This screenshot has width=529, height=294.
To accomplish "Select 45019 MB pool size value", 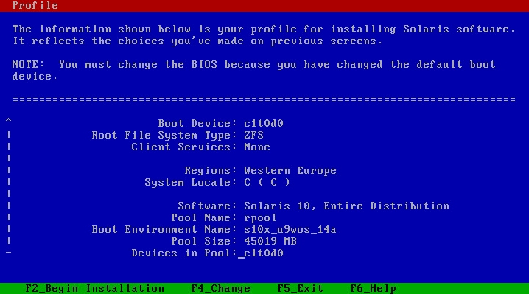I will pyautogui.click(x=270, y=242).
